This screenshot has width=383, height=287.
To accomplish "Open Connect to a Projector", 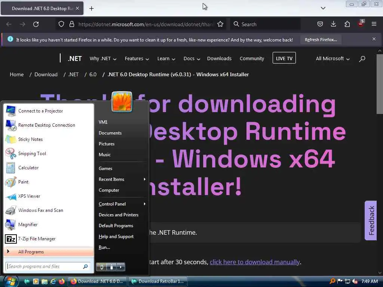I will pyautogui.click(x=49, y=111).
